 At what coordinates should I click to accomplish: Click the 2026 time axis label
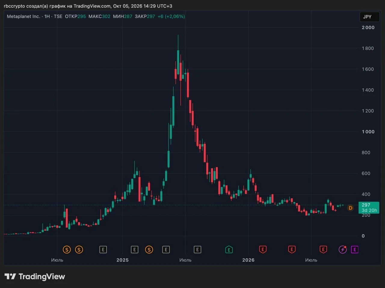click(248, 260)
